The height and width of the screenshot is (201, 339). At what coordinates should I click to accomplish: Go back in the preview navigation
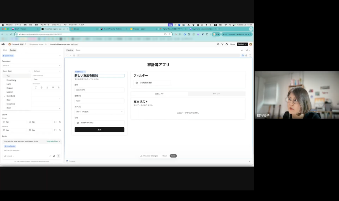(x=67, y=56)
